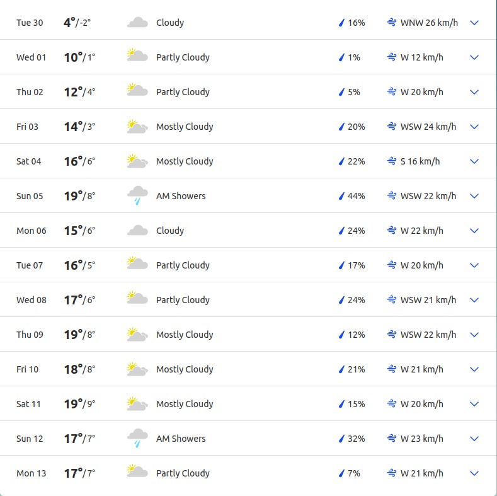Click the cloudy icon for Mon 06

[x=137, y=231]
